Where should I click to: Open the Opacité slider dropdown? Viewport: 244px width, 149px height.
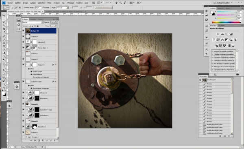click(x=57, y=22)
